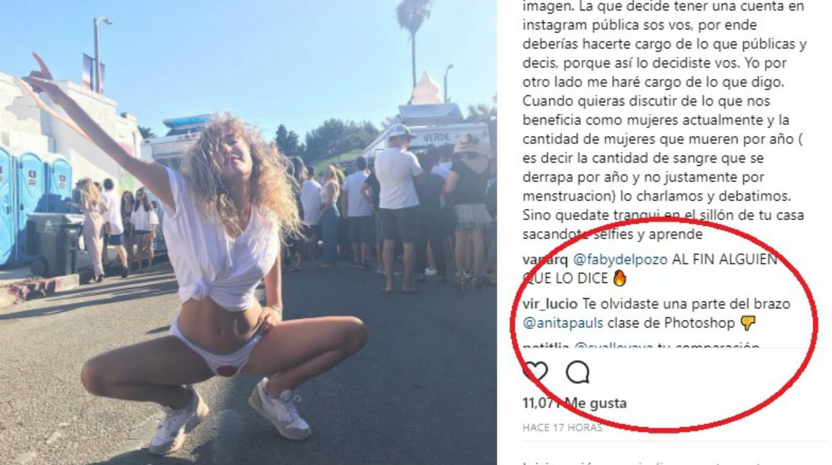Open the @fabydelpozo mention link
The height and width of the screenshot is (465, 832).
620,260
